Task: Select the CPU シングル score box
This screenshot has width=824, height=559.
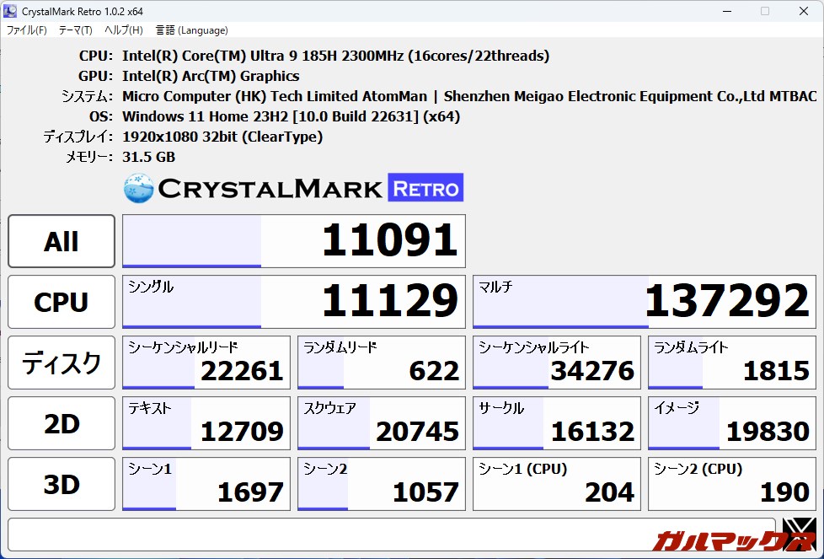Action: click(293, 302)
